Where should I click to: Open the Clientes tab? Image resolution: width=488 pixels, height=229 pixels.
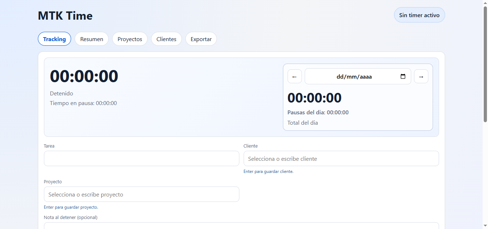click(166, 39)
